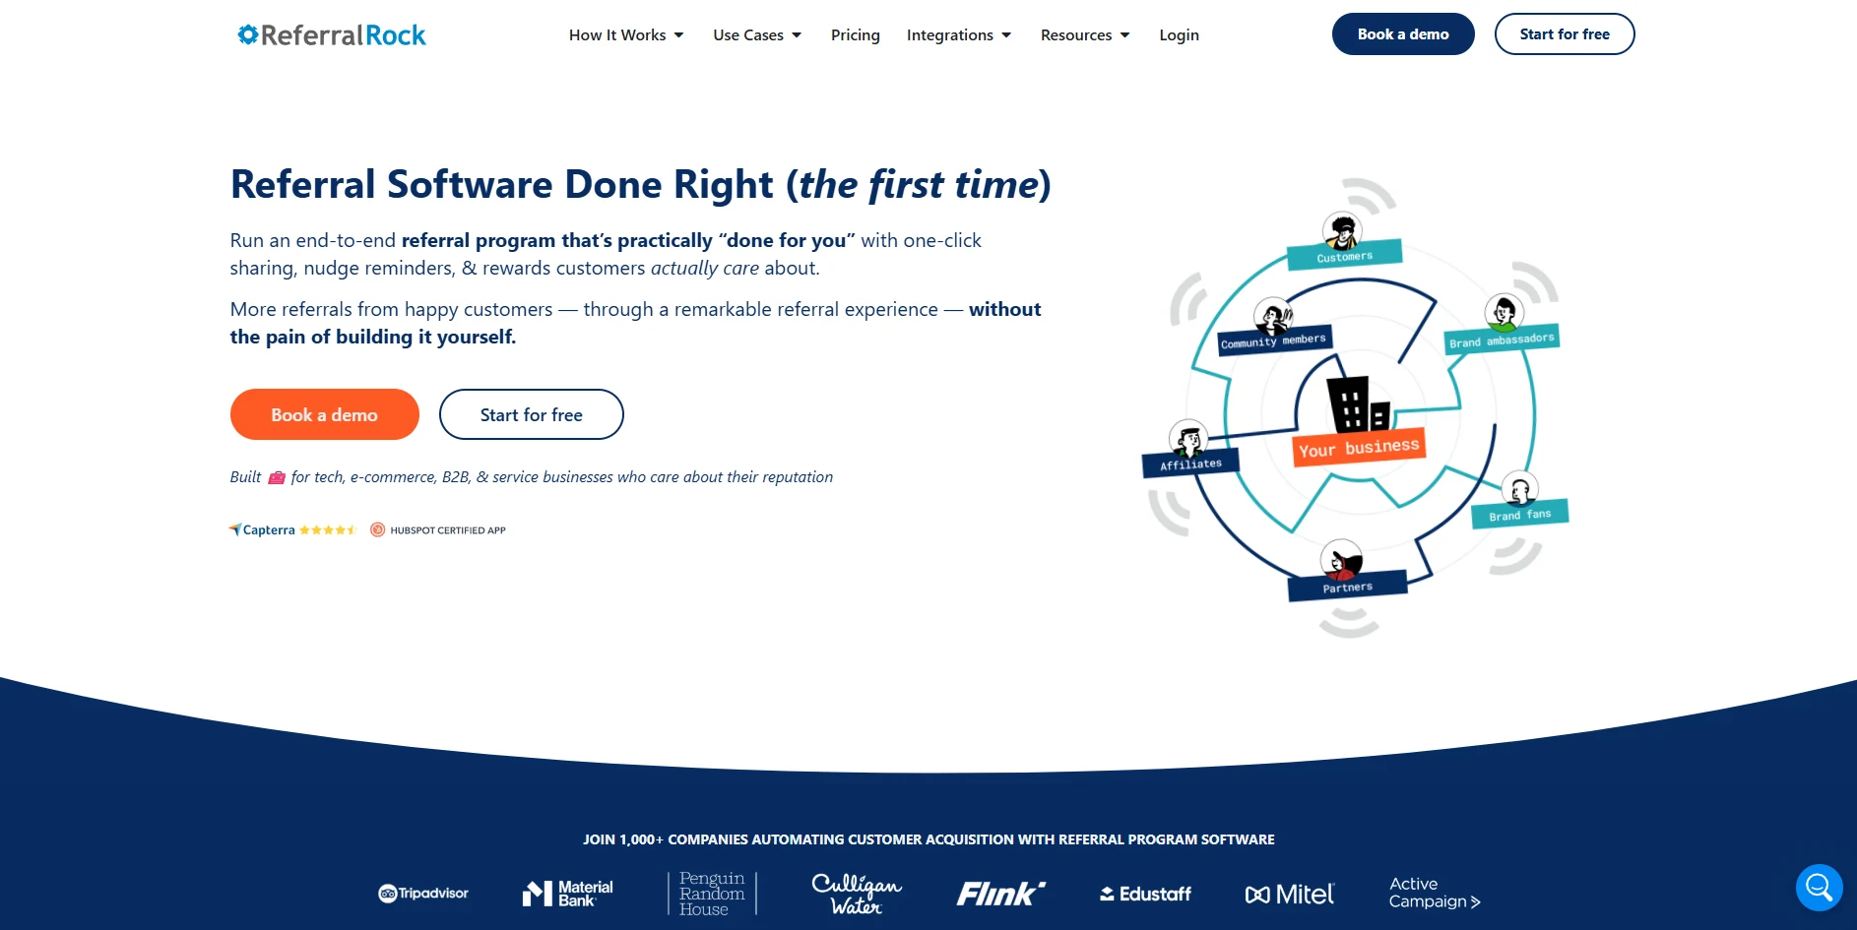Click the Your business orange label
Image resolution: width=1857 pixels, height=930 pixels.
pyautogui.click(x=1359, y=448)
